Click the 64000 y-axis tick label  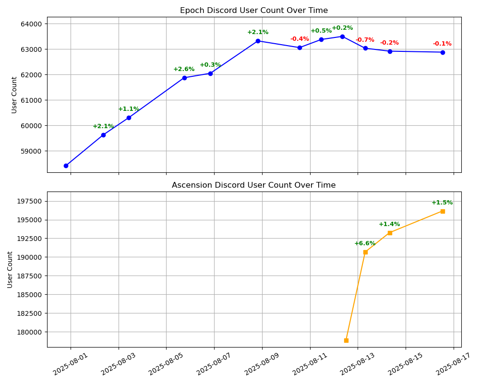pyautogui.click(x=32, y=24)
